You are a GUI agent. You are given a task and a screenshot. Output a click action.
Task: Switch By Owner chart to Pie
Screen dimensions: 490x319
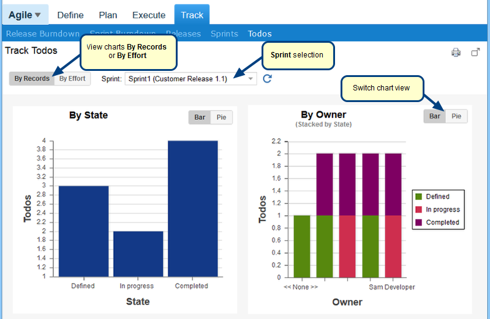point(456,116)
